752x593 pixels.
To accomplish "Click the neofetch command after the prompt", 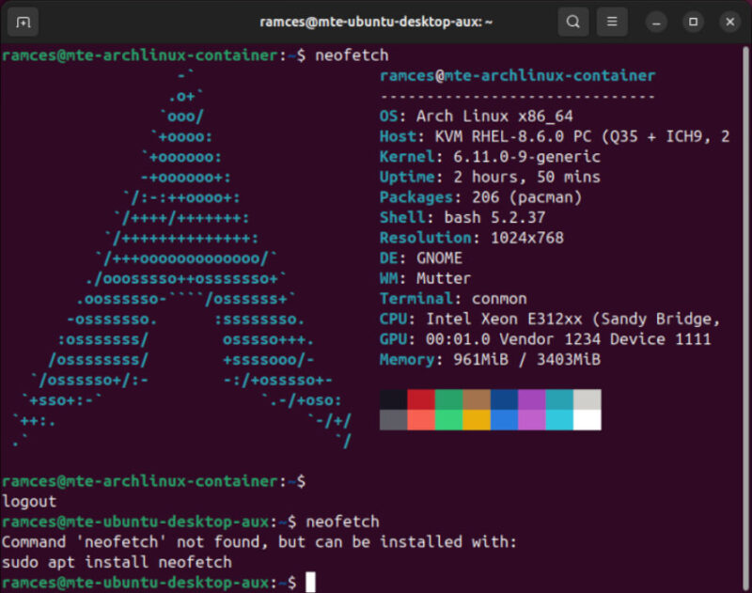I will (352, 55).
